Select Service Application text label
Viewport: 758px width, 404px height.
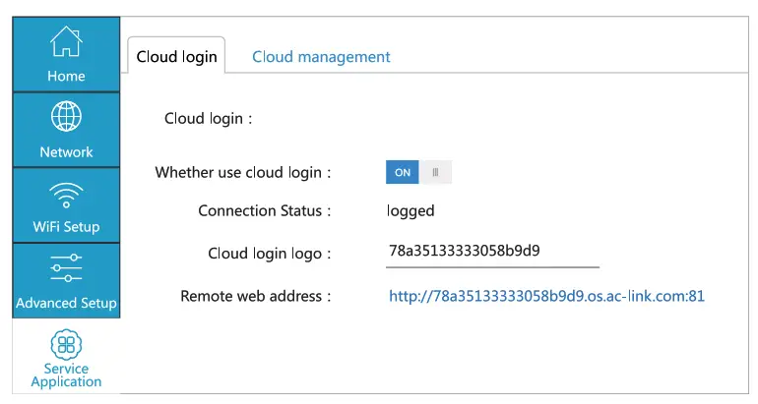point(66,375)
